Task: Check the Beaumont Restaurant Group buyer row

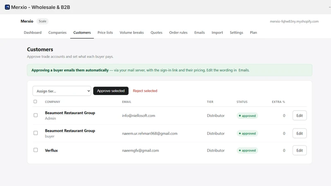Action: (x=36, y=133)
